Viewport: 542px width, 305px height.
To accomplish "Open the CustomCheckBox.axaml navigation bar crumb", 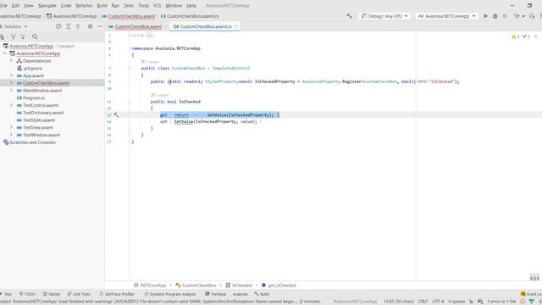I will pyautogui.click(x=129, y=16).
